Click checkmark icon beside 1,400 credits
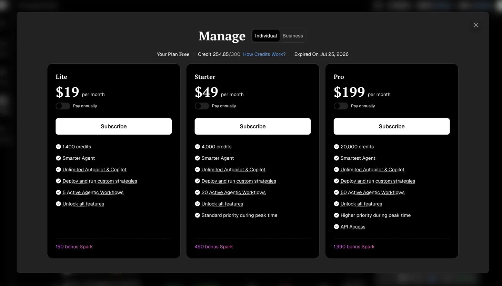The height and width of the screenshot is (286, 502). tap(58, 147)
